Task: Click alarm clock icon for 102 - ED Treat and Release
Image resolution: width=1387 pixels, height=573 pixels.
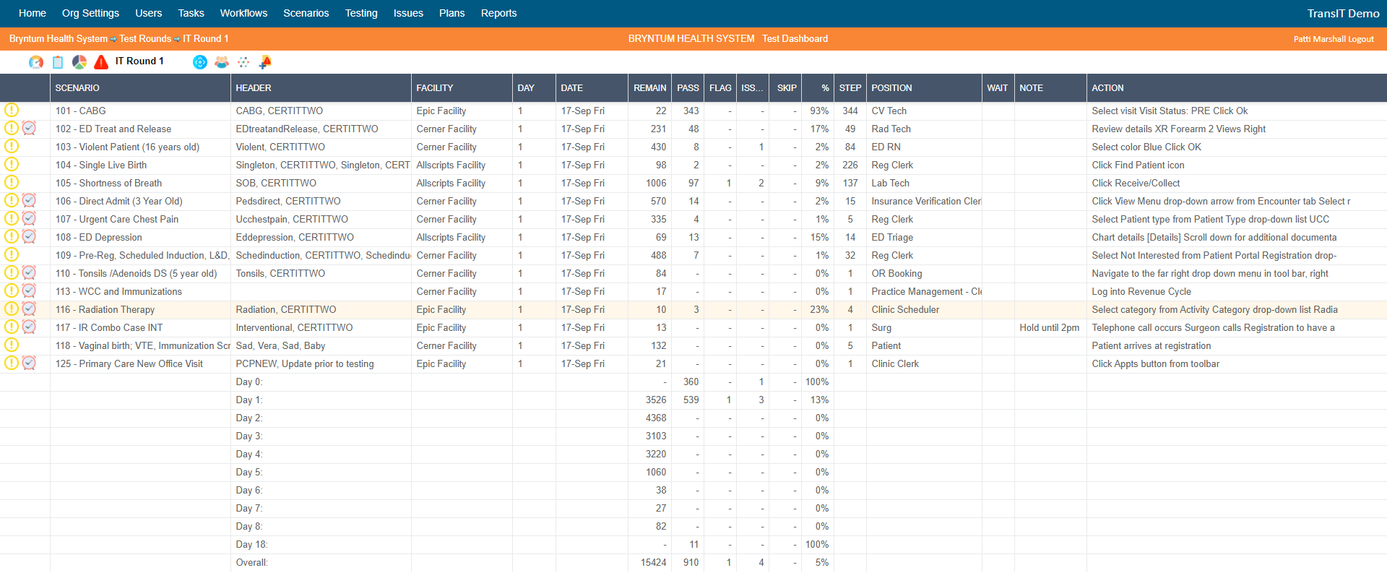Action: (29, 129)
